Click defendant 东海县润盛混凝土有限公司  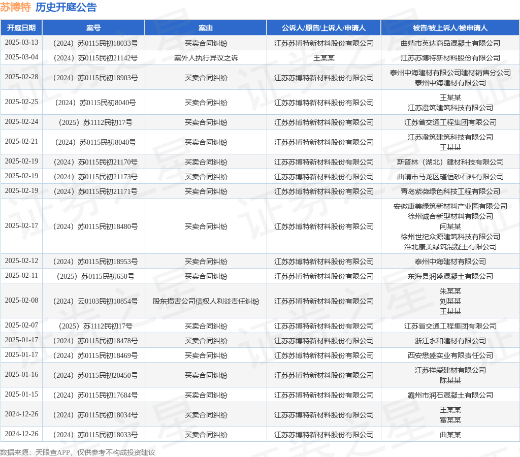coord(450,276)
